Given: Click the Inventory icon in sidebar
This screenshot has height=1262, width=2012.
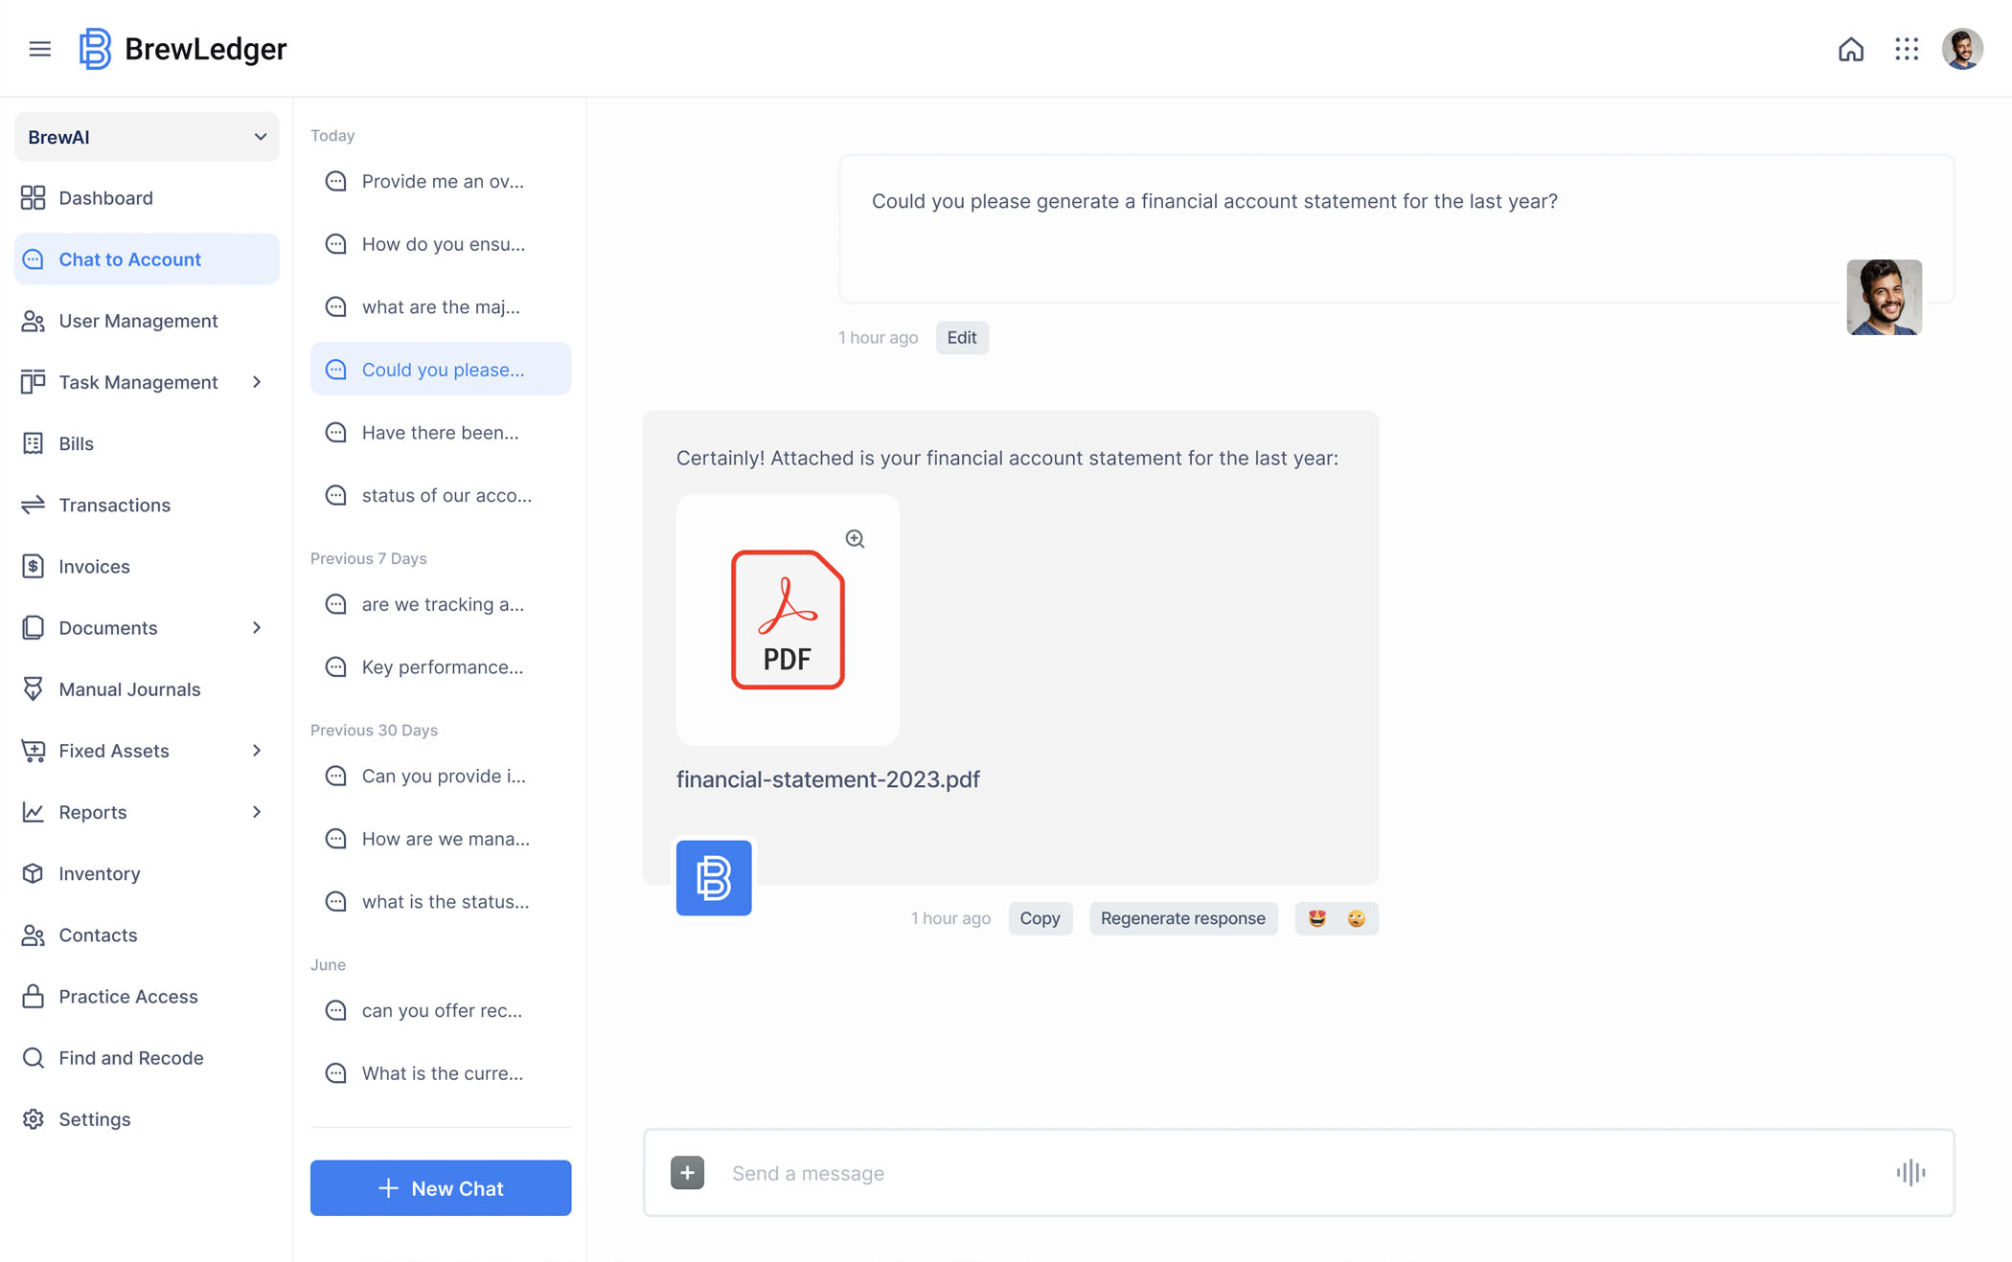Looking at the screenshot, I should 32,872.
